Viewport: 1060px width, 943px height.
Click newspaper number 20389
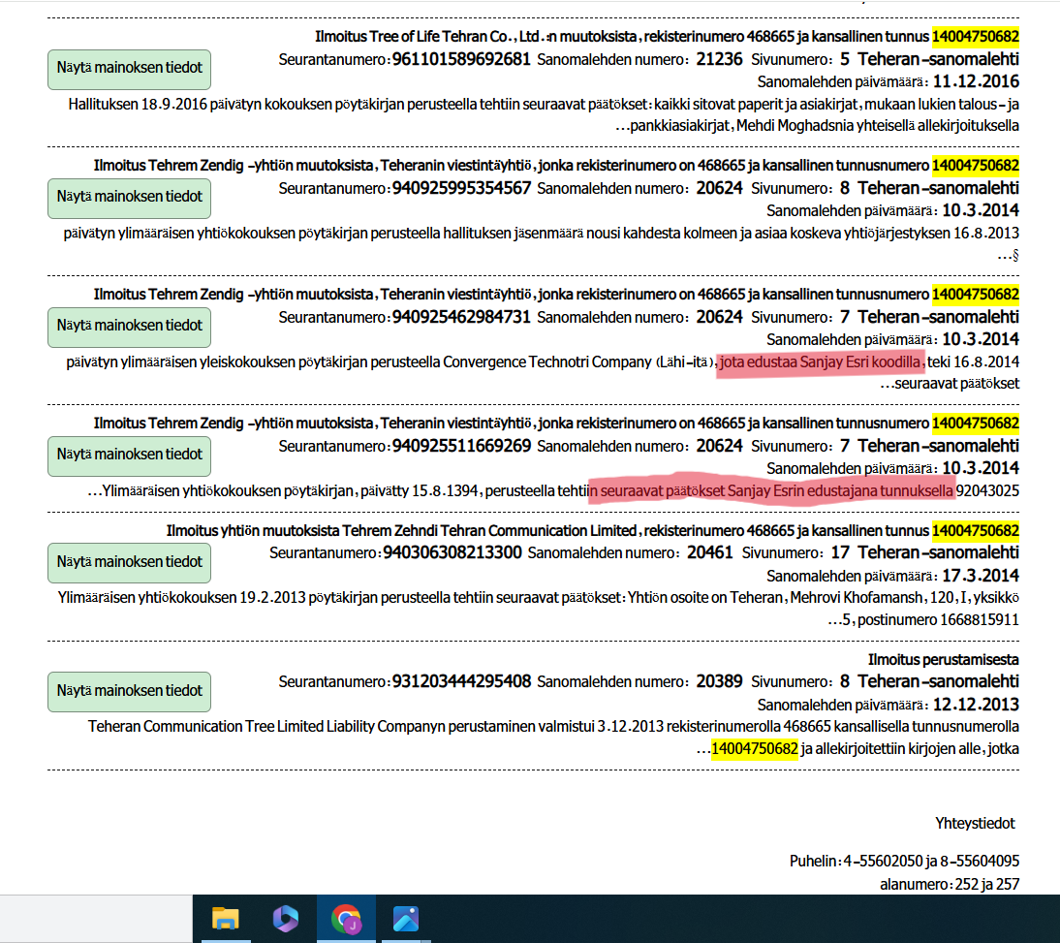[x=719, y=681]
